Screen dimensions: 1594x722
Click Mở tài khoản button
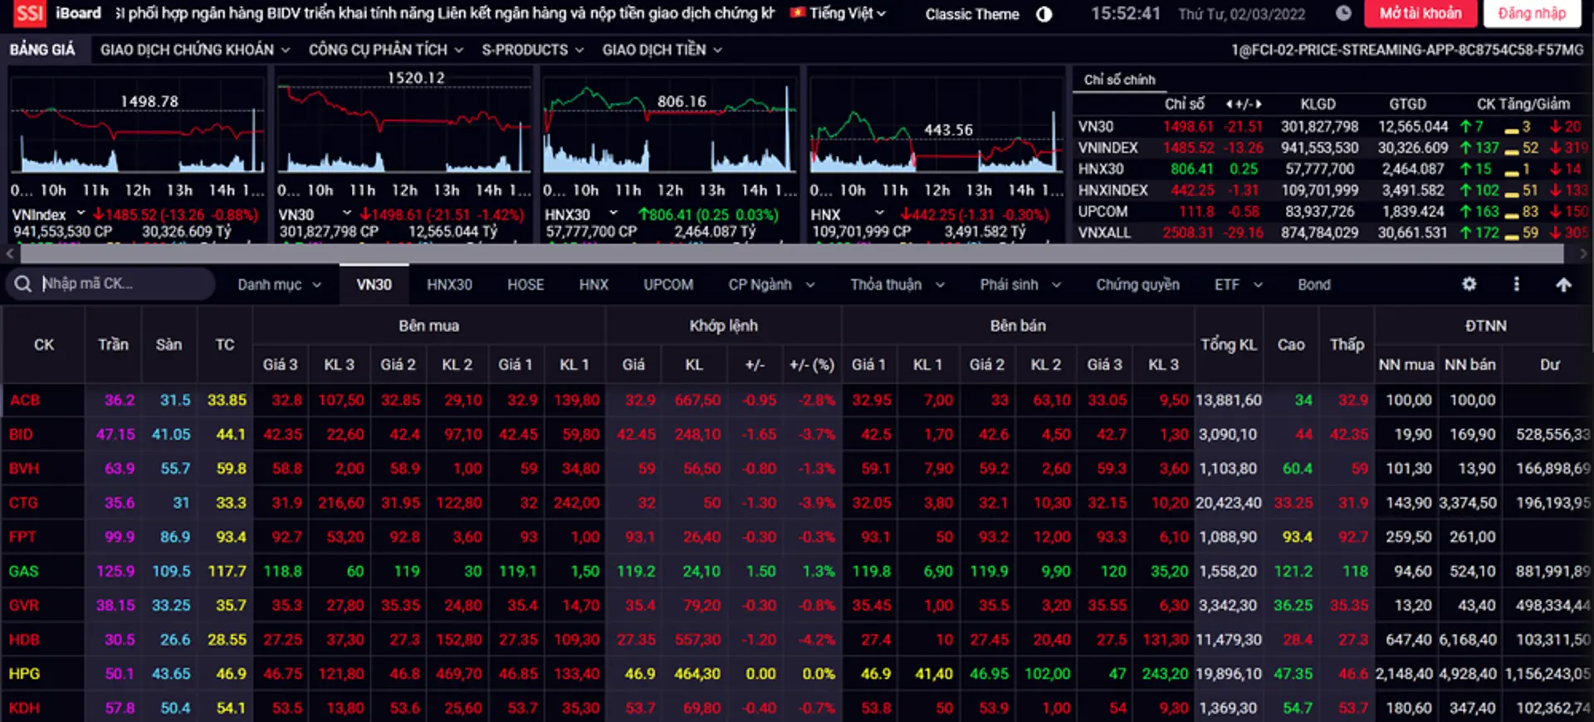[x=1420, y=13]
